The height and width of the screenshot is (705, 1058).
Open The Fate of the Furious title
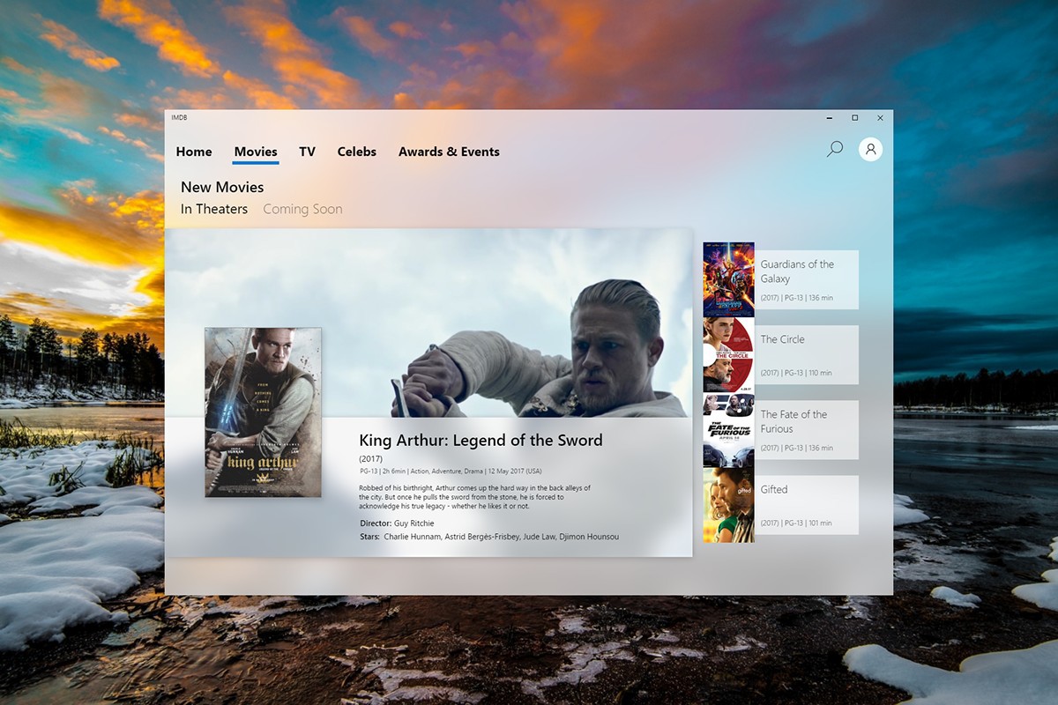793,421
